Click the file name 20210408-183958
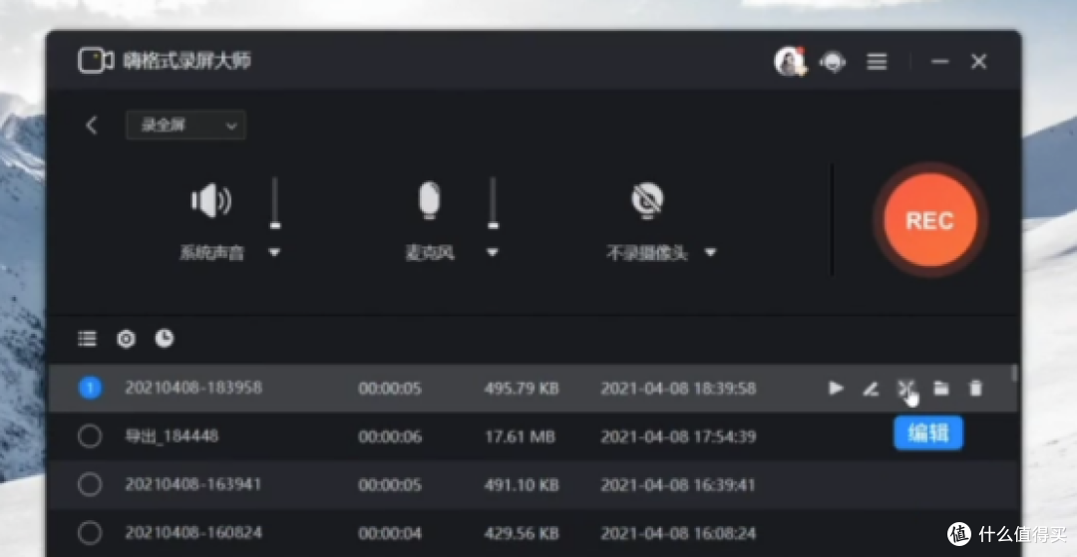The image size is (1077, 557). click(193, 388)
